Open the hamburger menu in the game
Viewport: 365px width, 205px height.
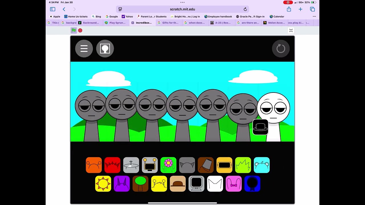point(84,49)
